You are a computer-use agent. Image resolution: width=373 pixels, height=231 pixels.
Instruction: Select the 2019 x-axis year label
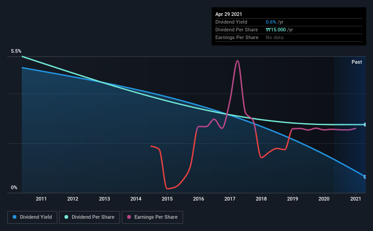[293, 199]
